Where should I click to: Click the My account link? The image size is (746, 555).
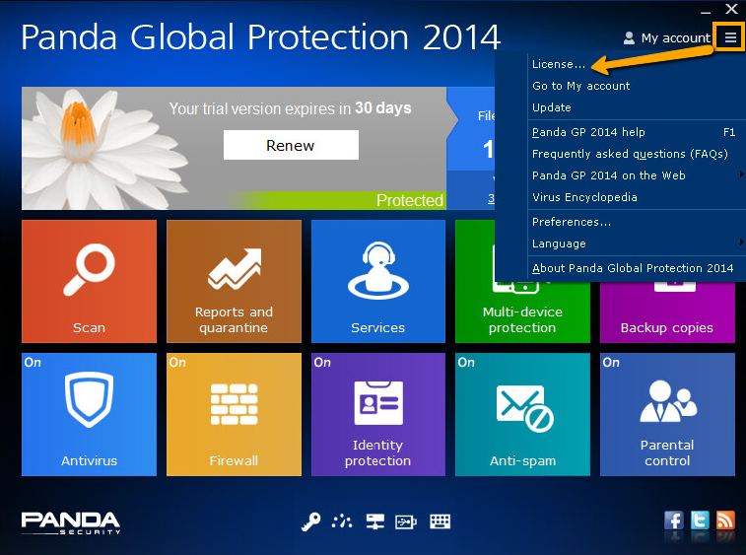point(676,38)
